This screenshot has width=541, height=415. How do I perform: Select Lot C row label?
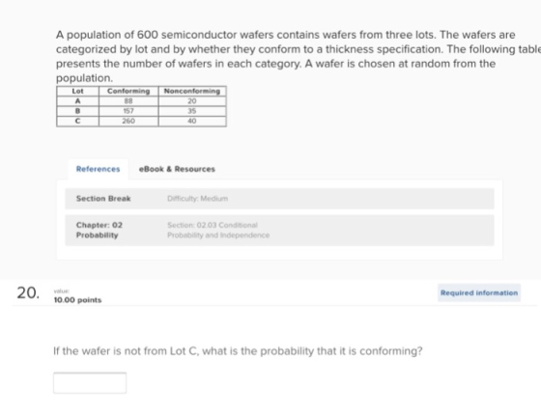pos(77,121)
